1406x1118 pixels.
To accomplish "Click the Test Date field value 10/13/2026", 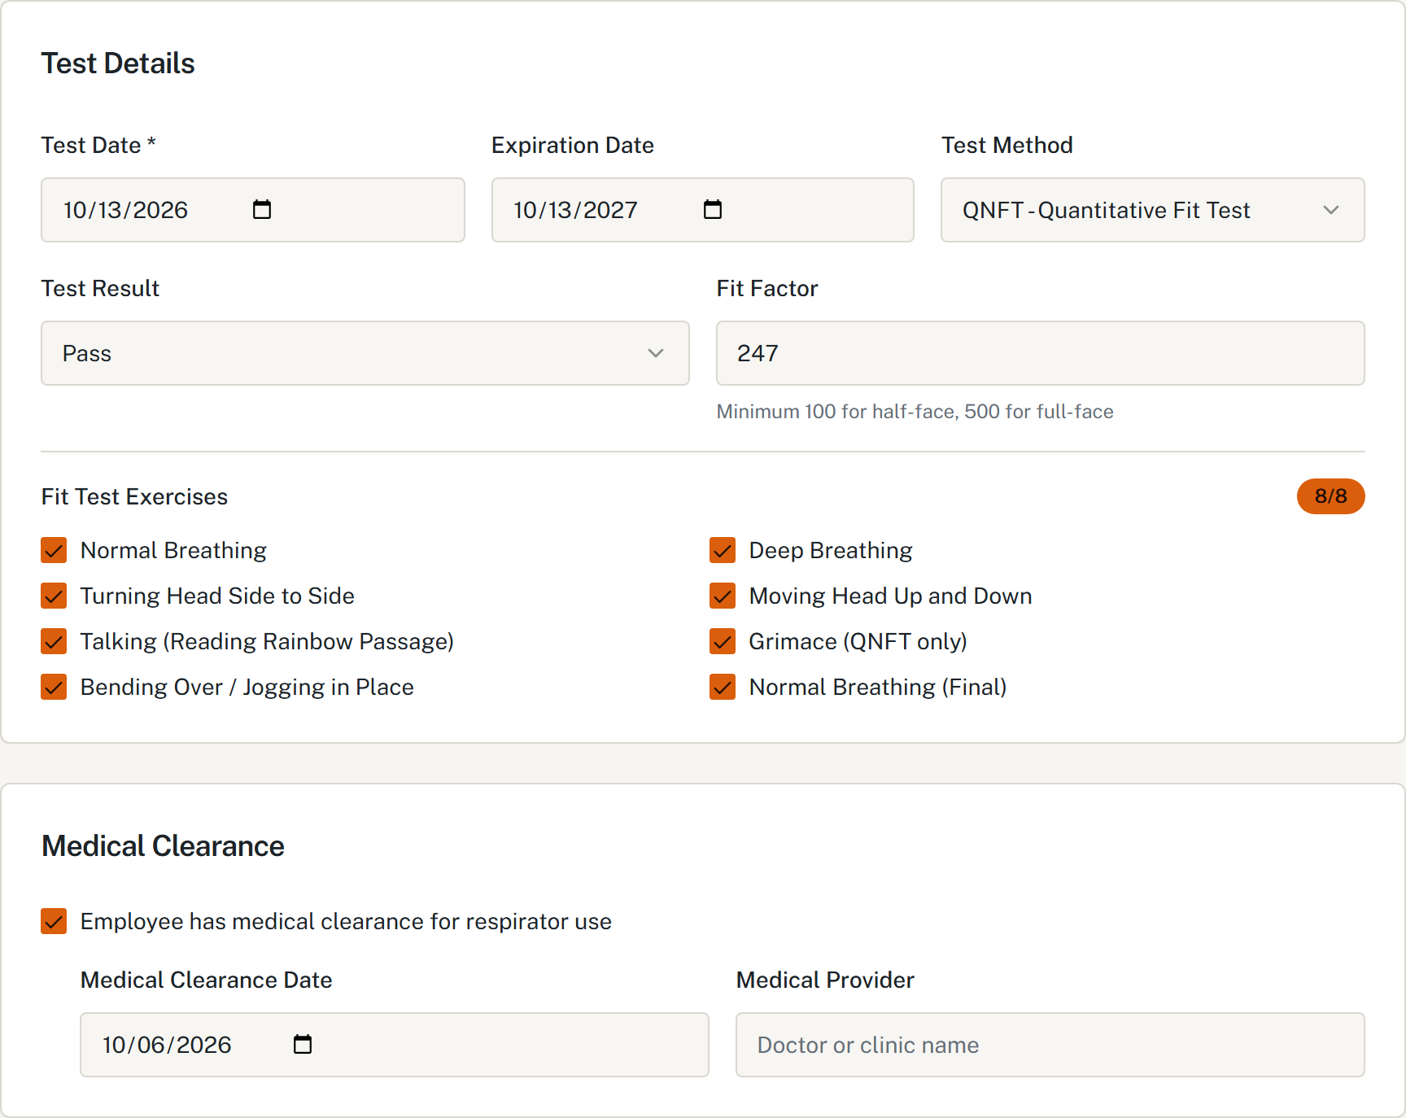I will click(x=126, y=210).
